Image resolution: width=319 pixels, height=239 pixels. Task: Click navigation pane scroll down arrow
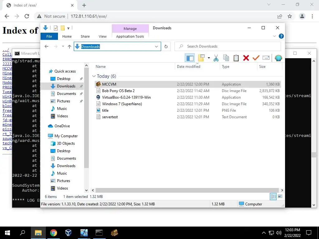click(87, 190)
